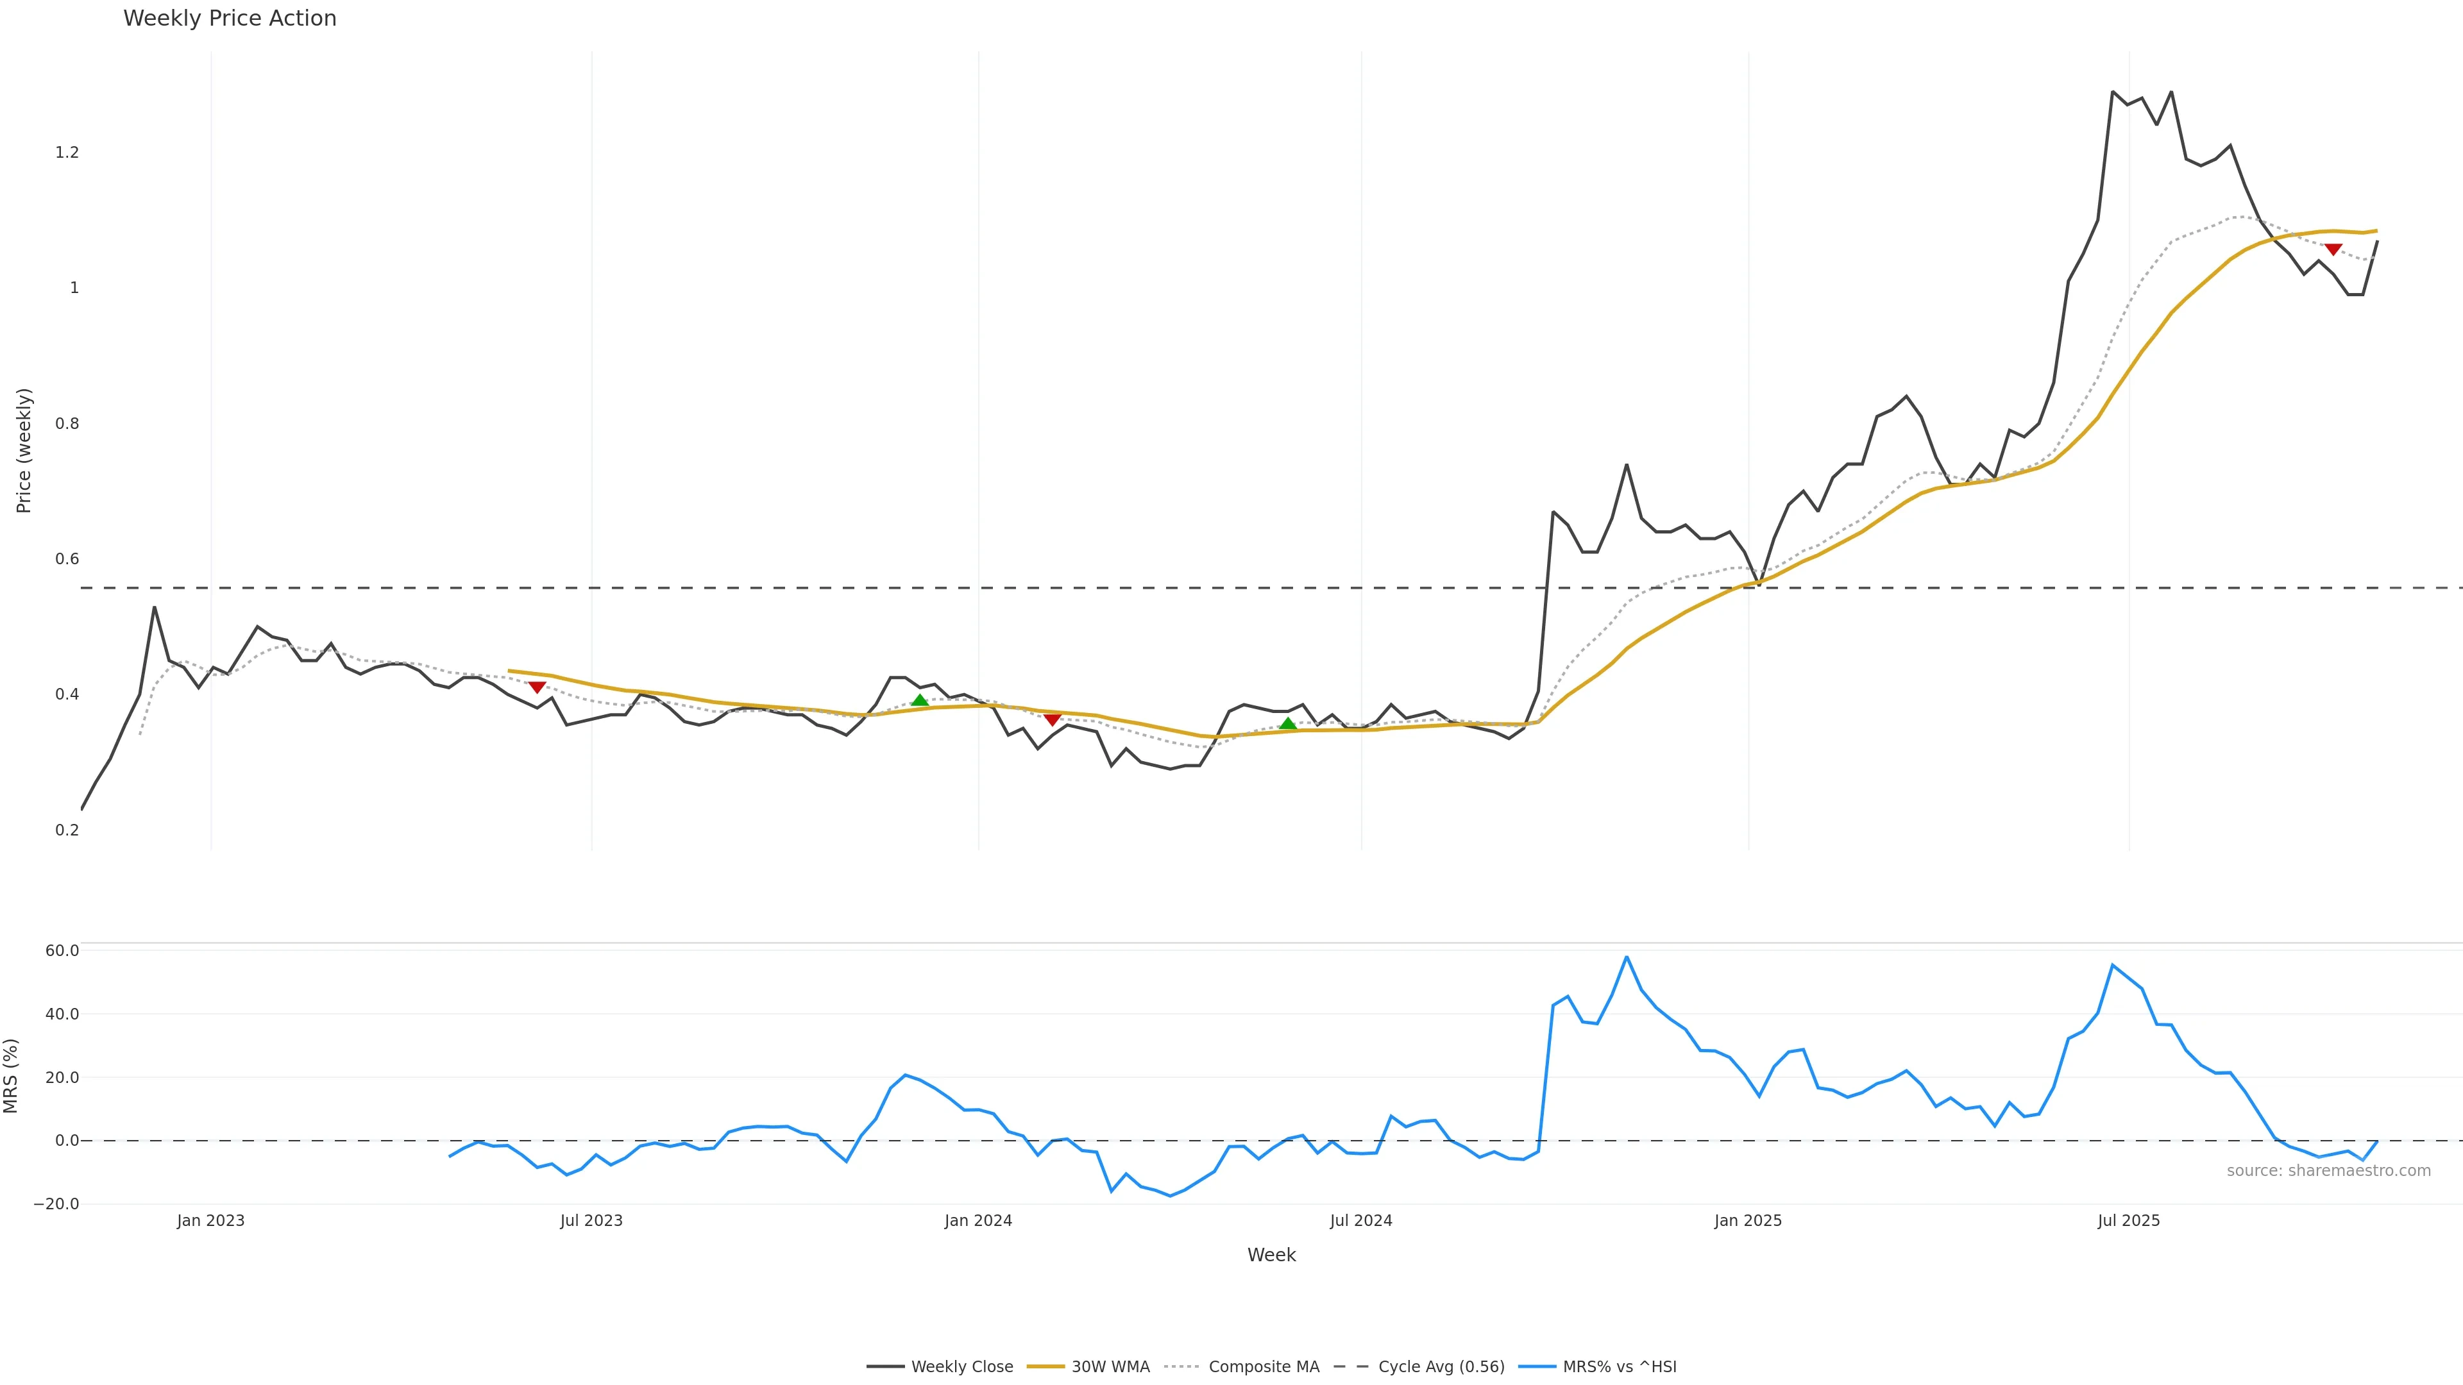
Task: Hide the Cycle Avg (0.56) legend entry
Action: point(1441,1367)
